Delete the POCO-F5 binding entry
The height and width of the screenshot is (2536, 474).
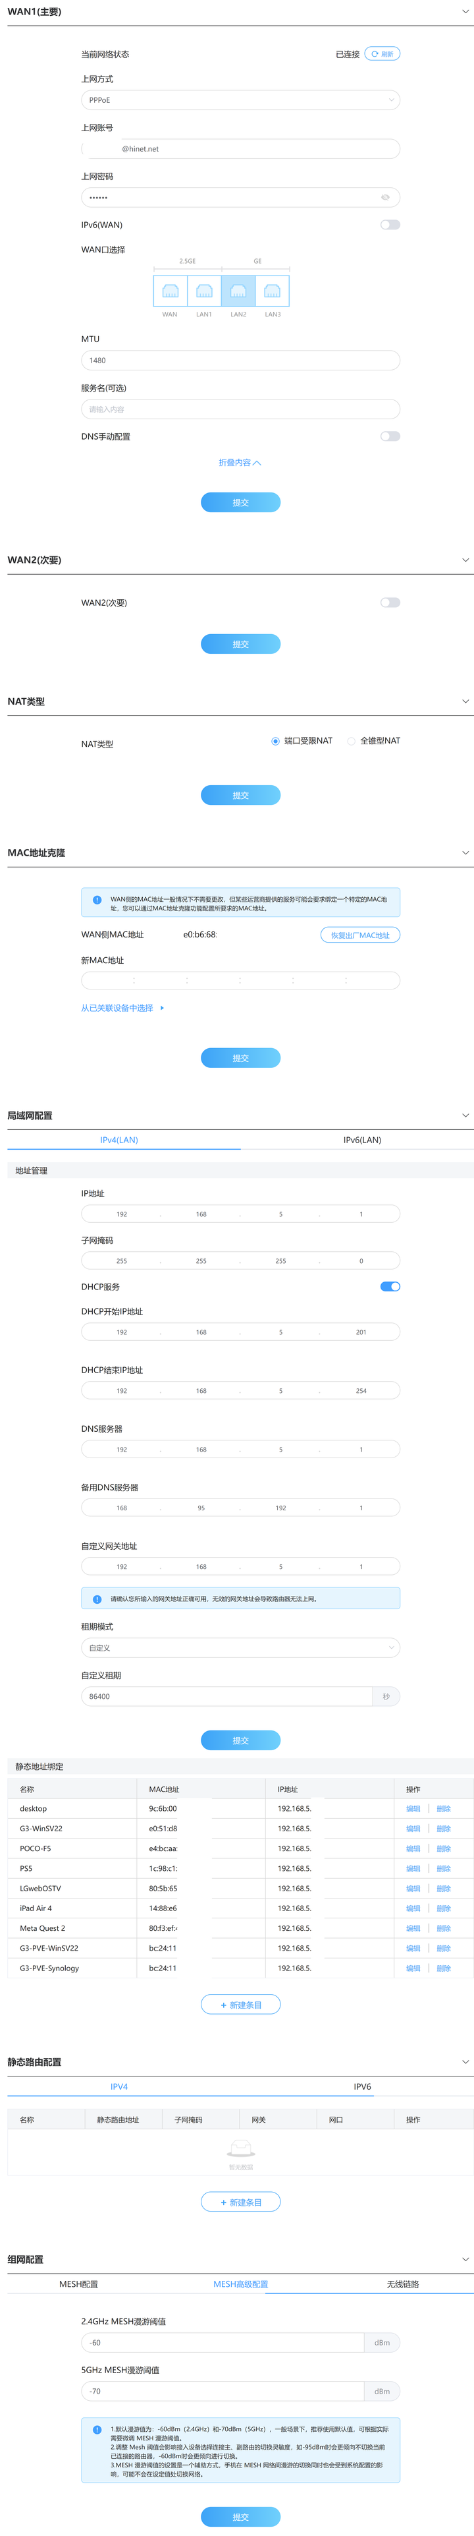[x=444, y=1849]
